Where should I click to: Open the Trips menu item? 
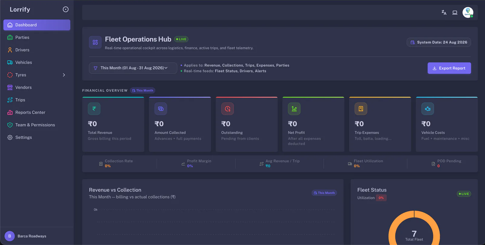pos(37,100)
